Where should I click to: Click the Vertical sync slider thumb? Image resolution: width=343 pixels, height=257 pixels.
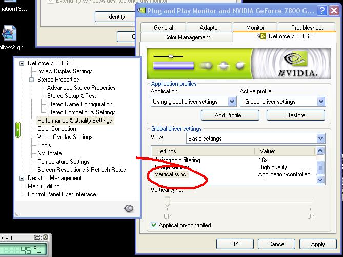tap(167, 202)
